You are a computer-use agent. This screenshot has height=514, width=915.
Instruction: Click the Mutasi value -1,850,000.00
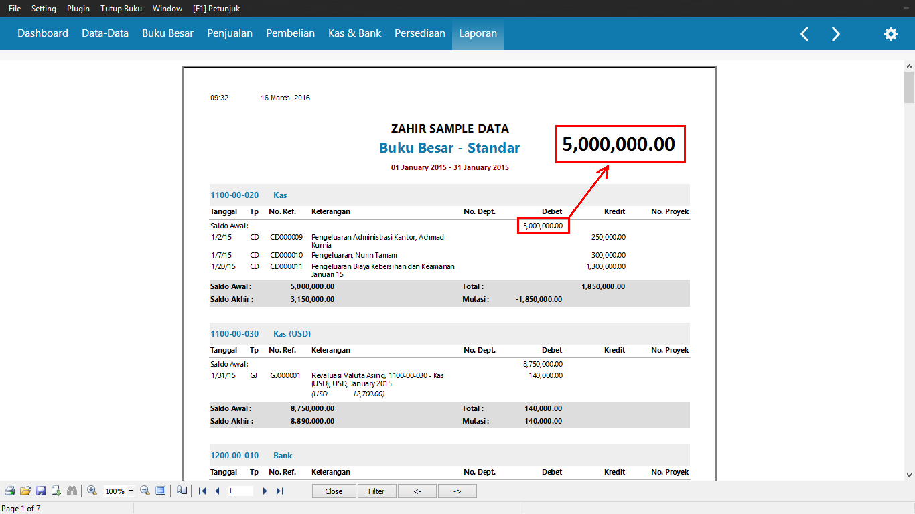pyautogui.click(x=539, y=299)
